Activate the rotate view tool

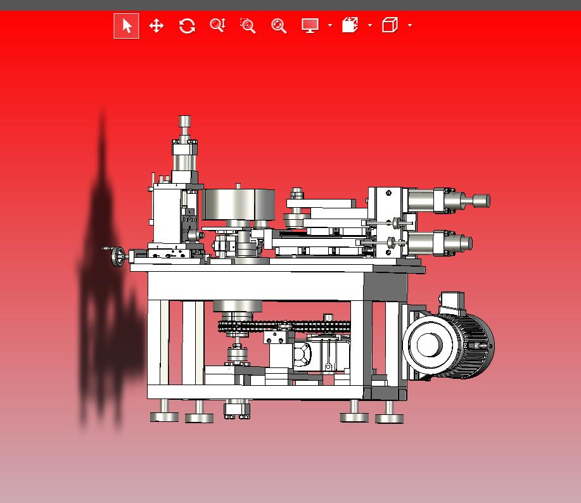pyautogui.click(x=187, y=26)
